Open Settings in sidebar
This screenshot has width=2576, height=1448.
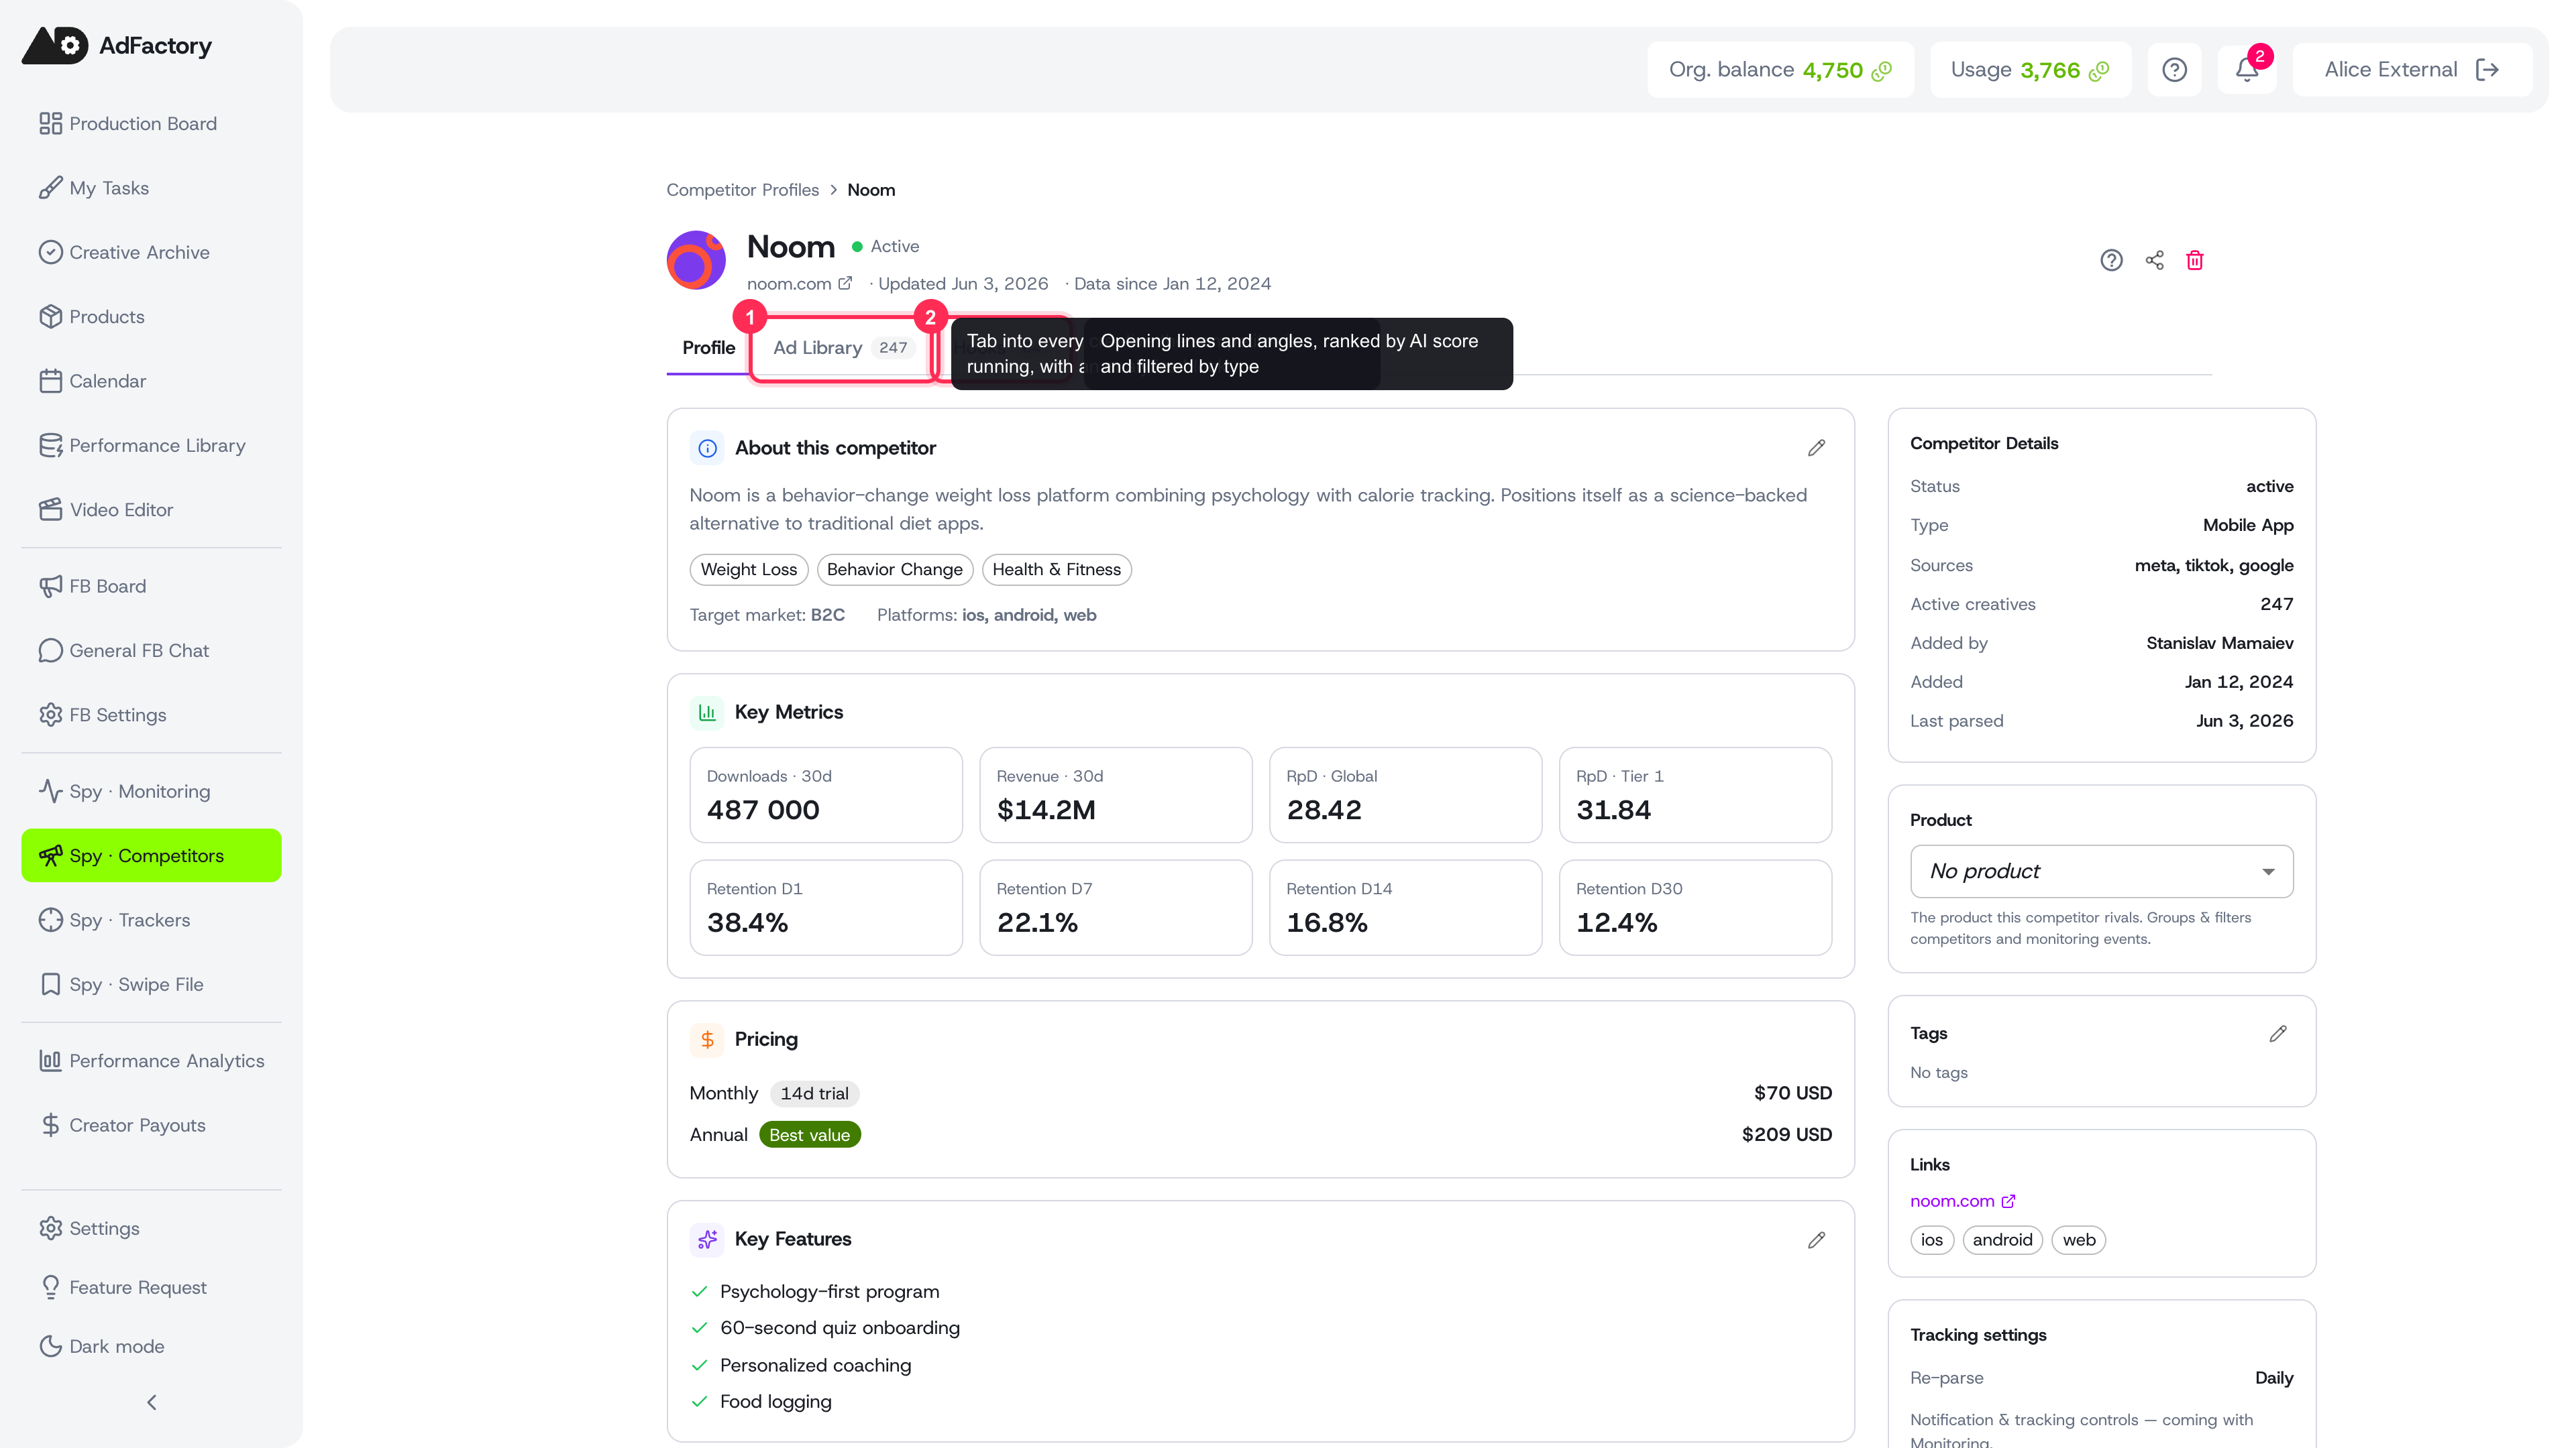pyautogui.click(x=151, y=1228)
